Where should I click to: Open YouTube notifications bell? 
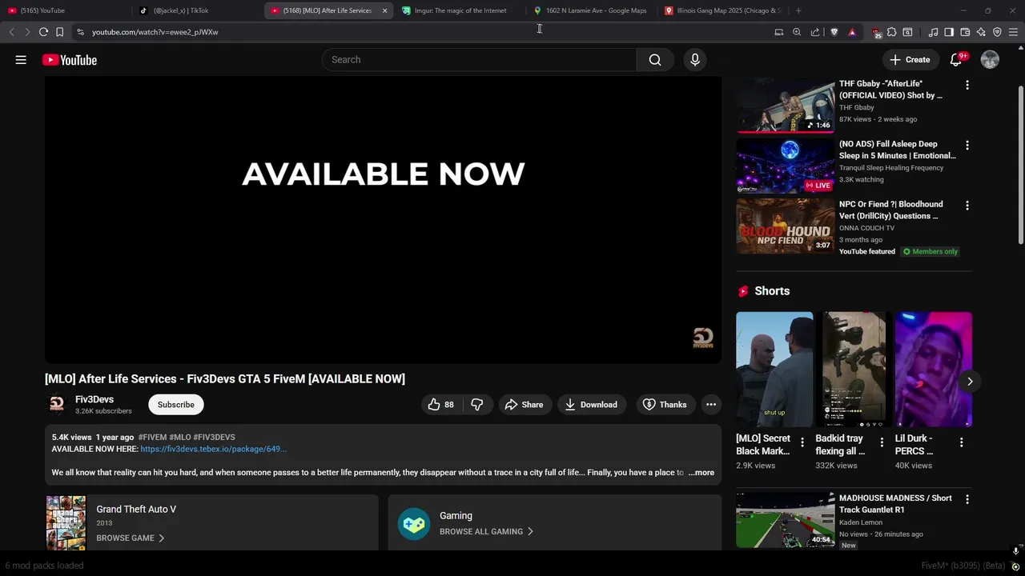[x=956, y=60]
